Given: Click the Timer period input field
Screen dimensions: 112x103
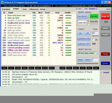Looking at the screenshot, I should [x=95, y=33].
